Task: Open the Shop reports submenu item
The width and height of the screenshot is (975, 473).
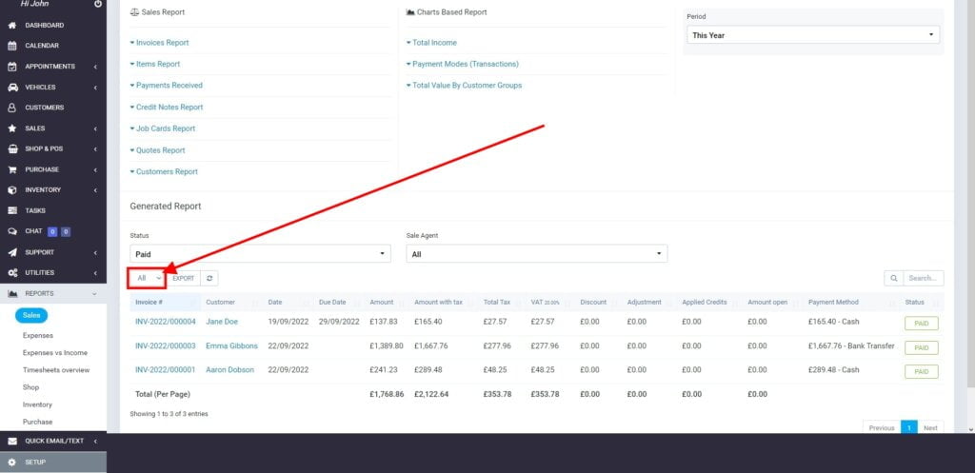Action: [31, 387]
